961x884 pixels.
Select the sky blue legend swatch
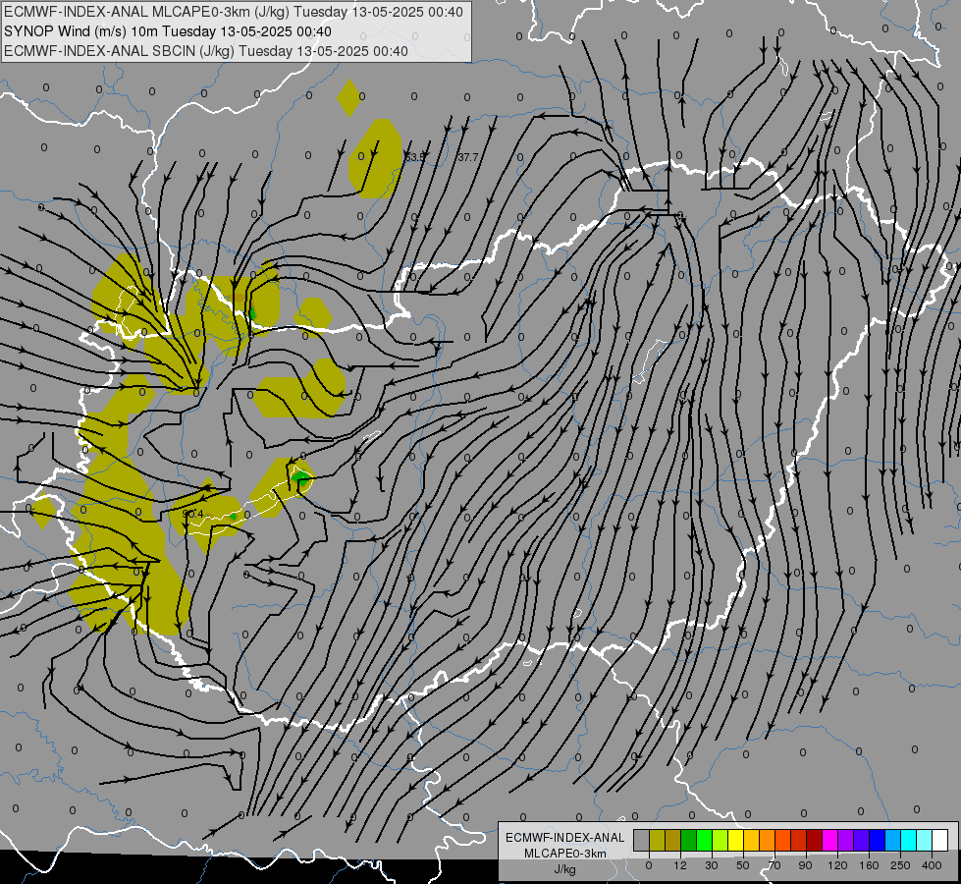coord(893,840)
